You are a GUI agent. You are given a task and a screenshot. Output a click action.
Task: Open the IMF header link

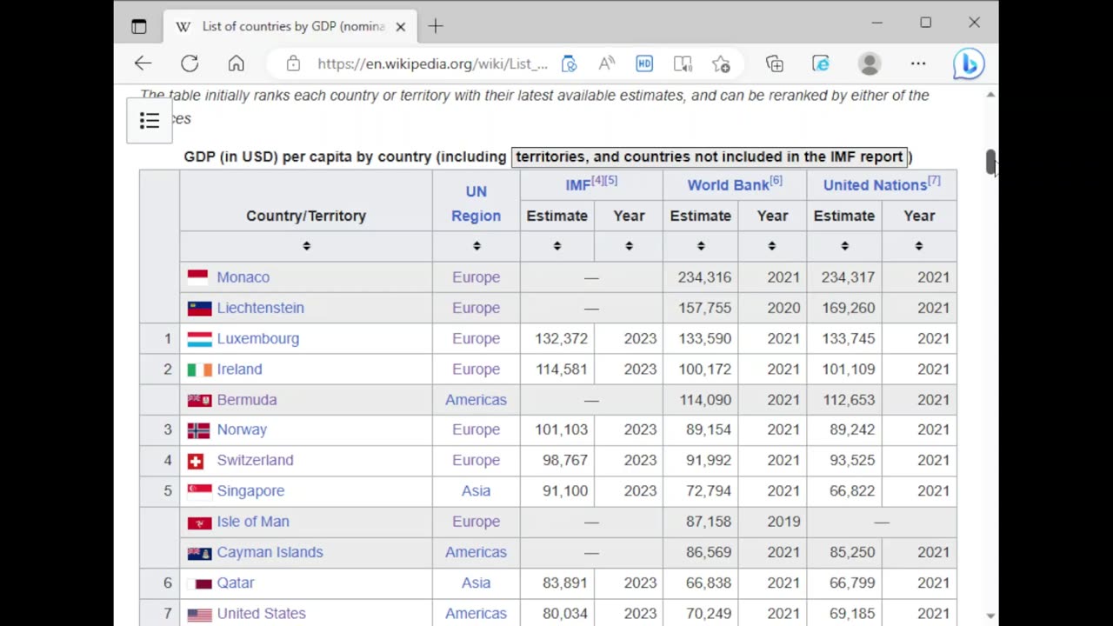click(x=578, y=185)
